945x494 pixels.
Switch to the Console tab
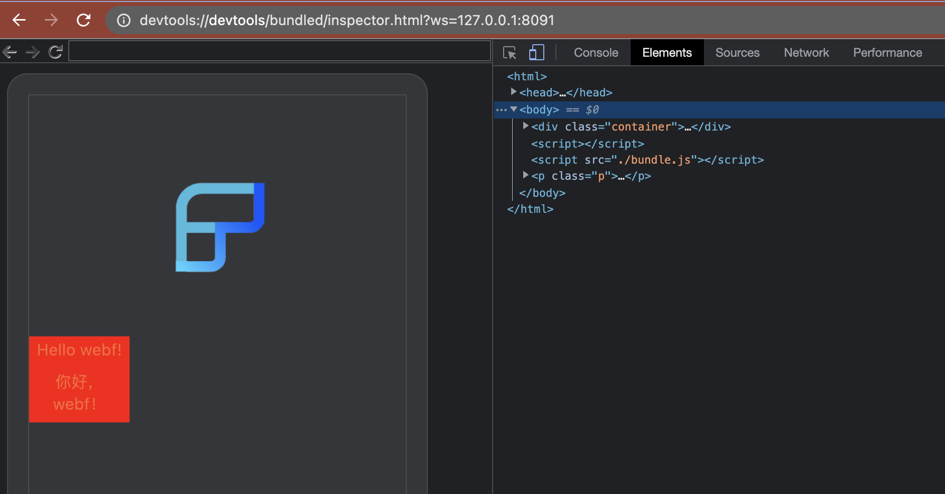point(596,53)
